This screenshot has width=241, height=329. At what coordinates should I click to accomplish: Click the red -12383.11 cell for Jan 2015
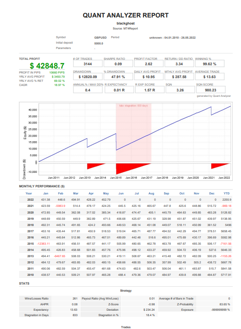coord(44,243)
